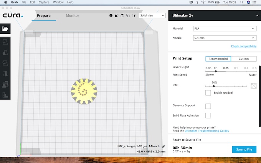Click the 48.0 x 46.8 x 2.0 mm dimensions
Image resolution: width=261 pixels, height=163 pixels.
[x=151, y=151]
